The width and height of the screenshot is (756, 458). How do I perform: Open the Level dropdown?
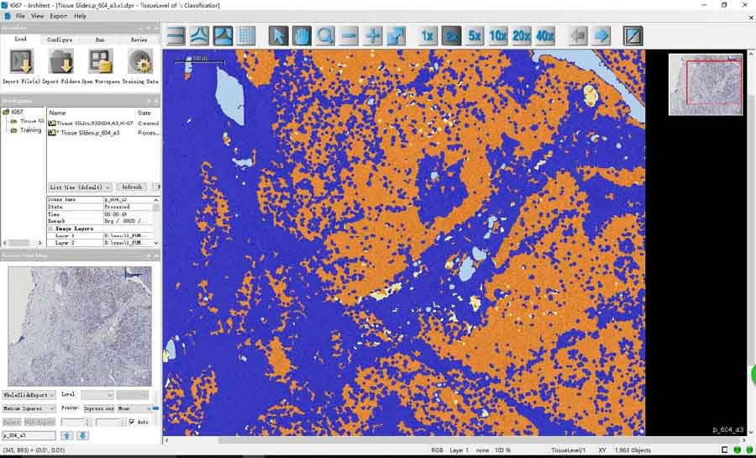[x=97, y=395]
